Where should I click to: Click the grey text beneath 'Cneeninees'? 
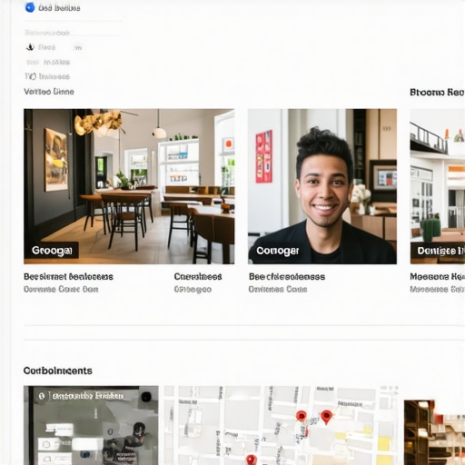click(193, 289)
